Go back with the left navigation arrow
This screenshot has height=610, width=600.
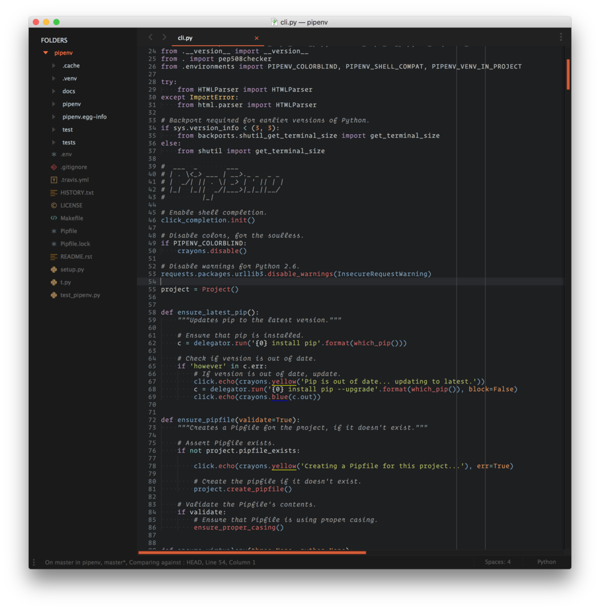[151, 37]
